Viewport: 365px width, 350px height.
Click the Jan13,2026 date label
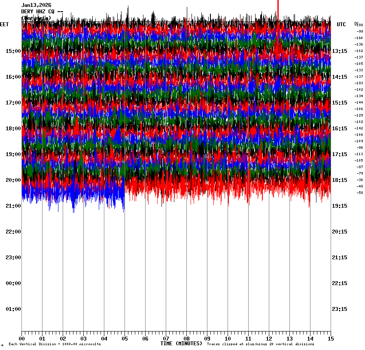pos(36,5)
